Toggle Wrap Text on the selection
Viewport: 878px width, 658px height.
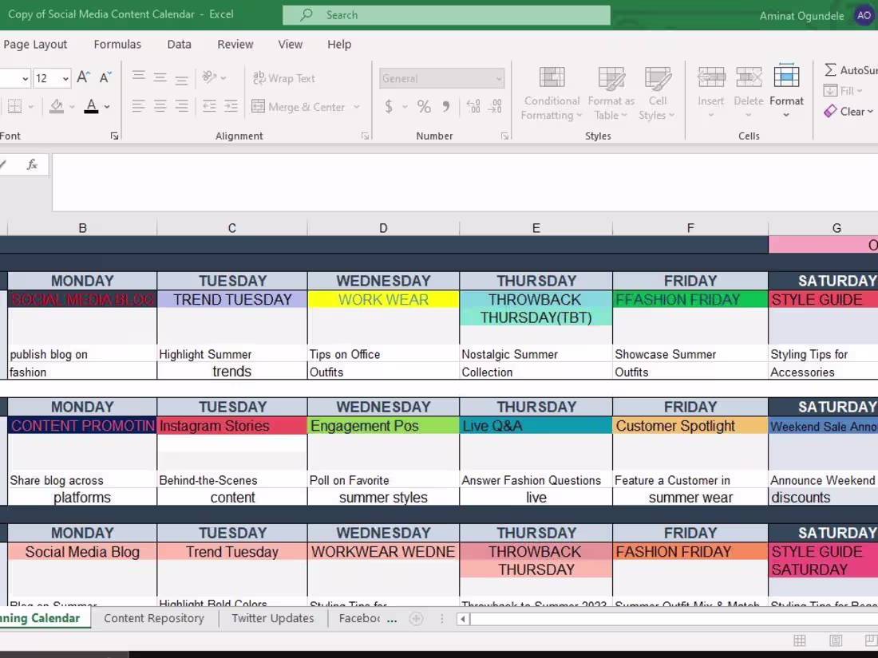click(x=283, y=78)
